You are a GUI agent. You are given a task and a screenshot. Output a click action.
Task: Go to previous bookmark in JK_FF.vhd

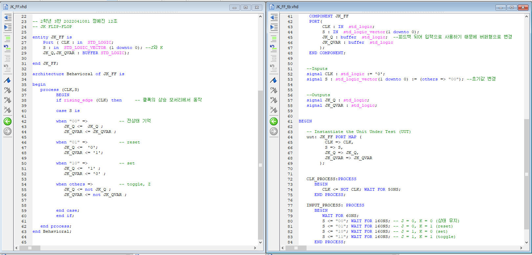8,100
